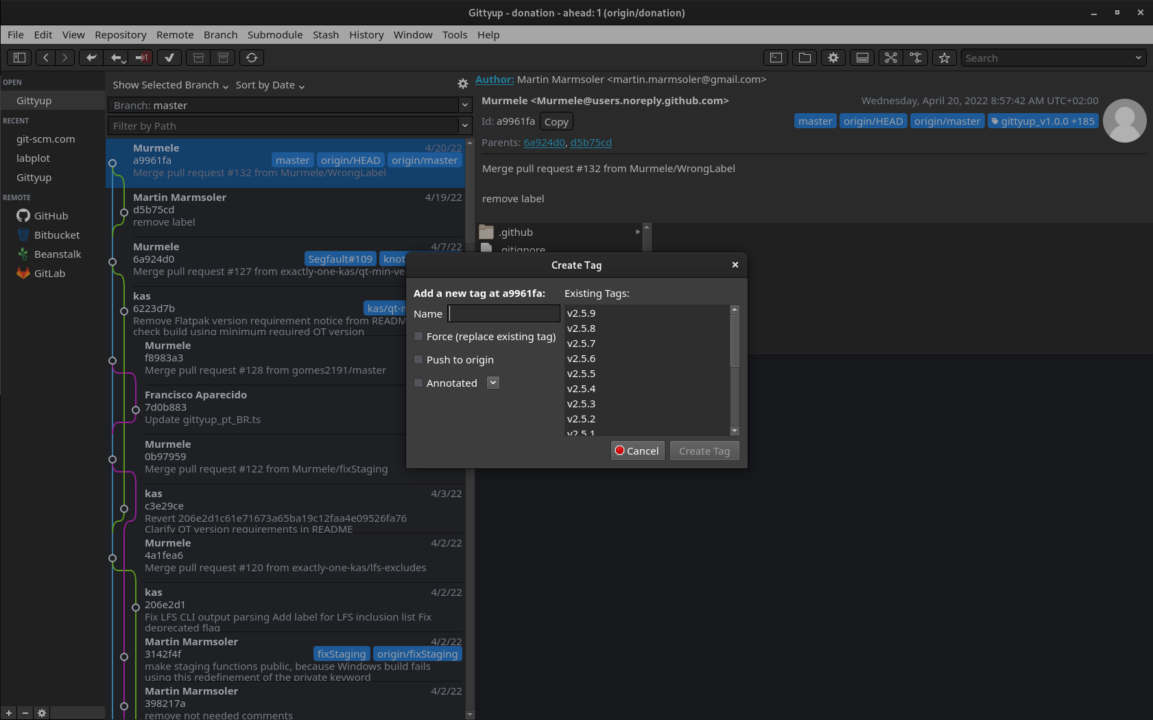Open the Branch master dropdown arrow
This screenshot has width=1153, height=720.
(x=465, y=105)
